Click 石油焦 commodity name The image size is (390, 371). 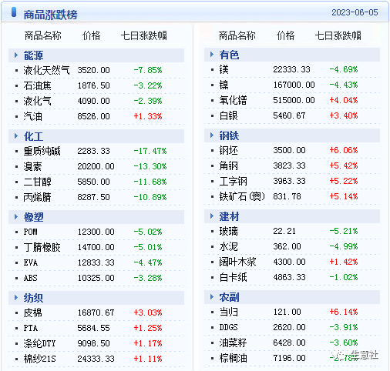coord(37,85)
